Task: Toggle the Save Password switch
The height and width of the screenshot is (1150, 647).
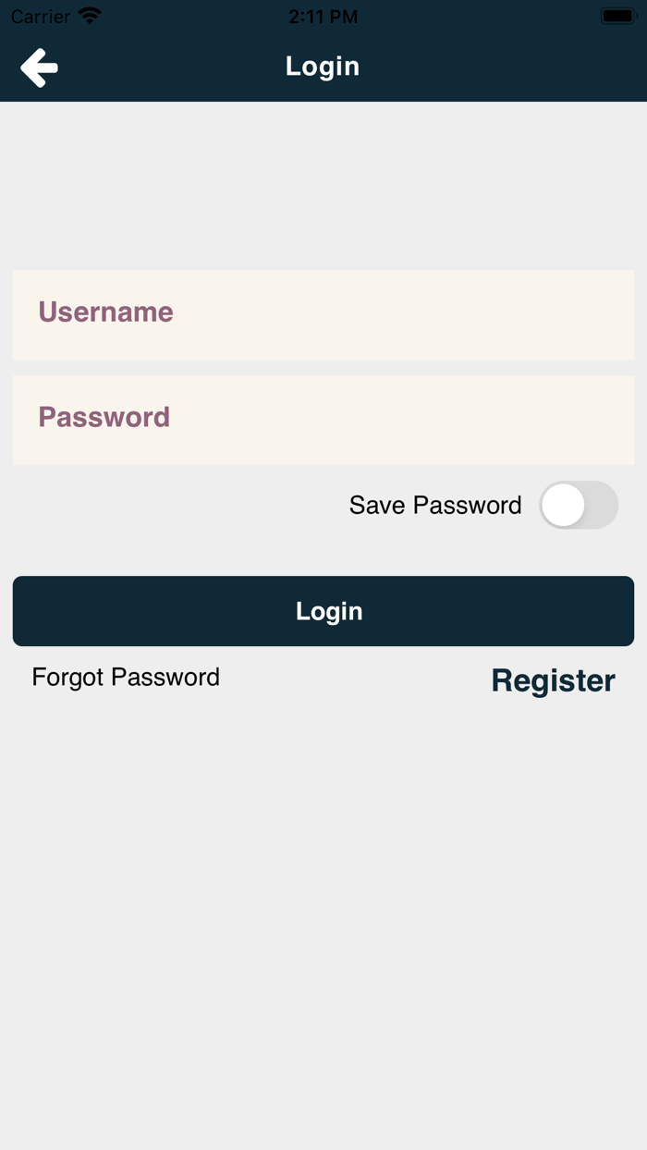Action: pyautogui.click(x=579, y=505)
